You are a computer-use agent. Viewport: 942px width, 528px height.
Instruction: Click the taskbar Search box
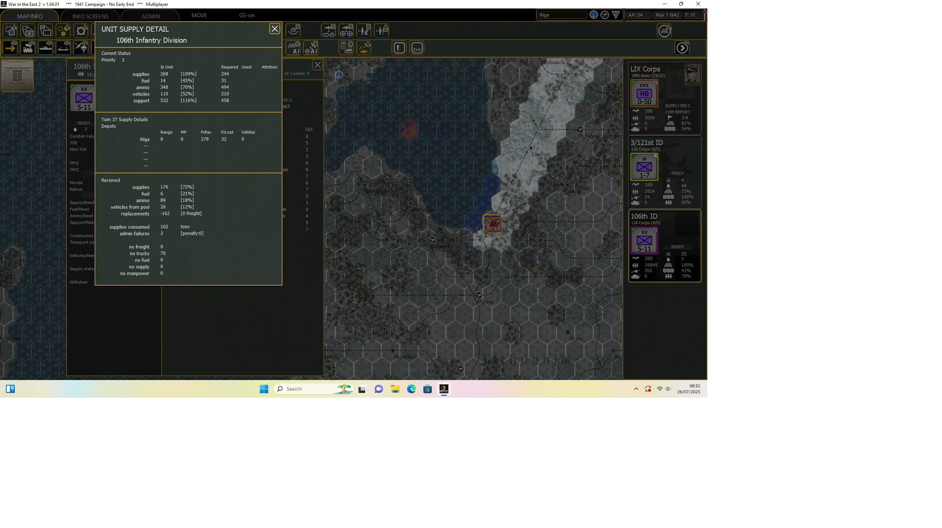(x=314, y=389)
